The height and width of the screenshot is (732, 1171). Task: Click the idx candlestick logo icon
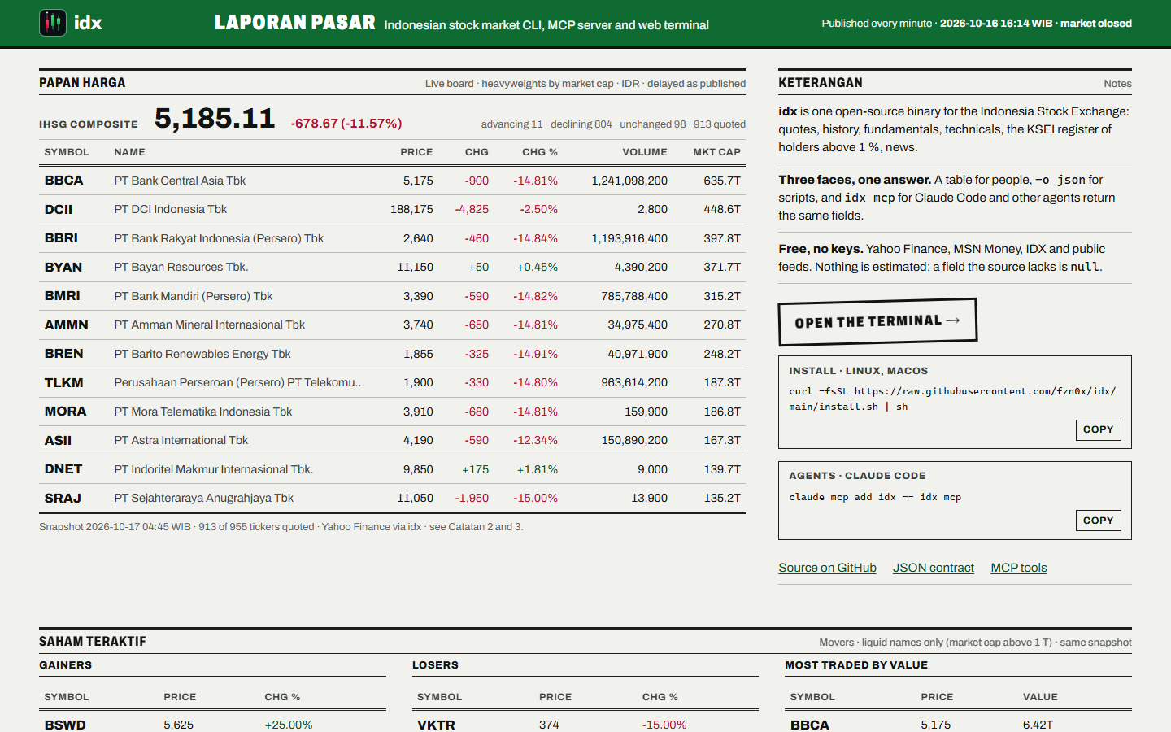53,23
